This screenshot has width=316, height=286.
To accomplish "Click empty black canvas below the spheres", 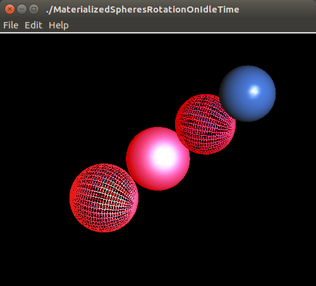I will click(x=158, y=259).
